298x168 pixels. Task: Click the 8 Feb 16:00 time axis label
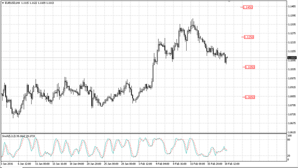[180, 164]
